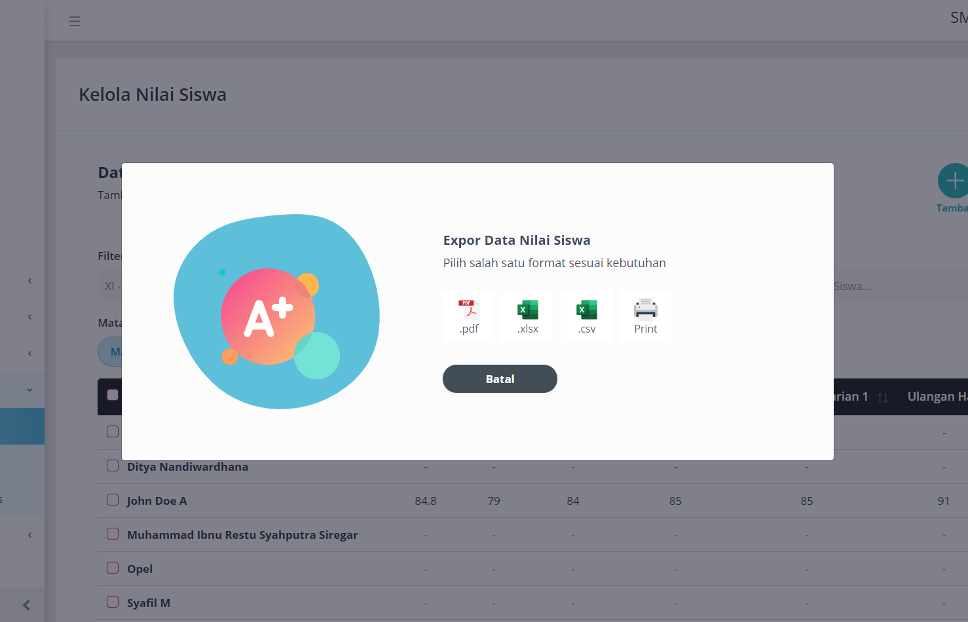The width and height of the screenshot is (968, 622).
Task: Select the .csv export option
Action: [x=587, y=317]
